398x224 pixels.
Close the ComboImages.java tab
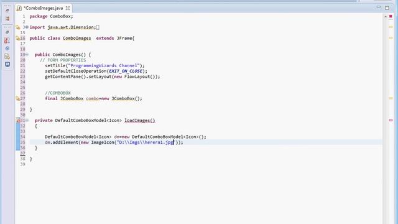[68, 8]
